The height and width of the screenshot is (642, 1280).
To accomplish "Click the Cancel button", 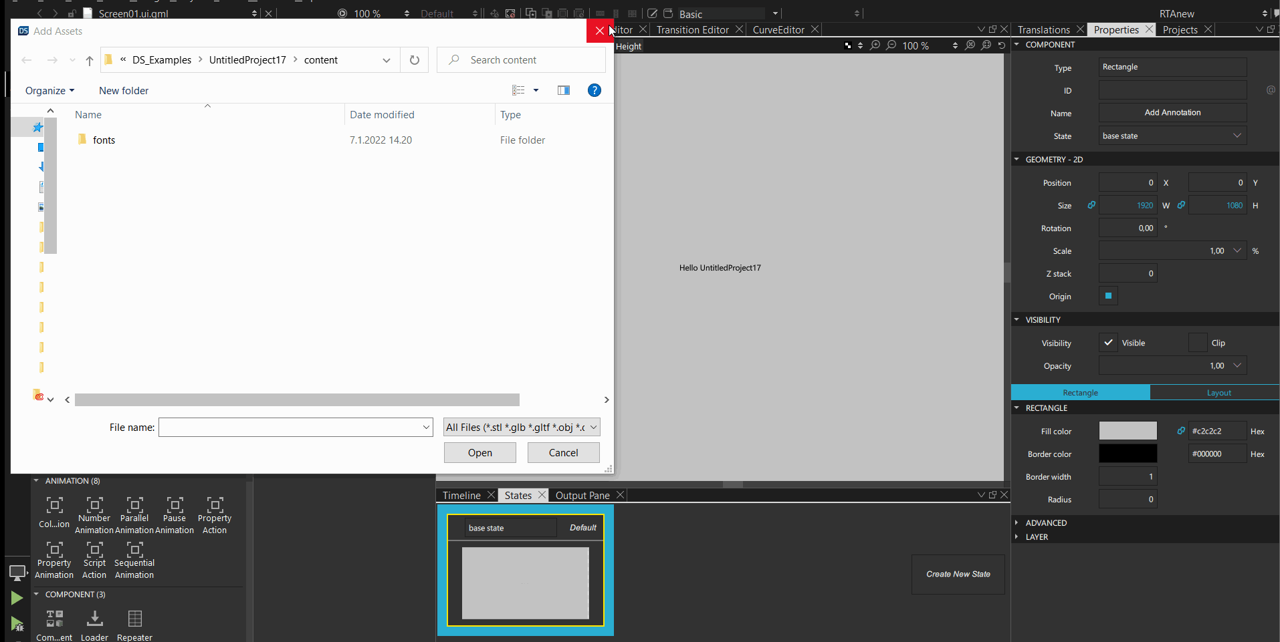I will [x=563, y=453].
